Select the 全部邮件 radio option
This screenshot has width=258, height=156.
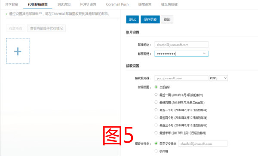click(156, 87)
